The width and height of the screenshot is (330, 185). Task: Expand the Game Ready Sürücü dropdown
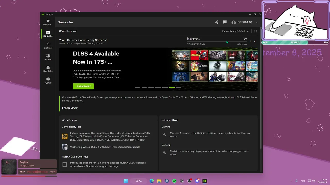point(235,31)
